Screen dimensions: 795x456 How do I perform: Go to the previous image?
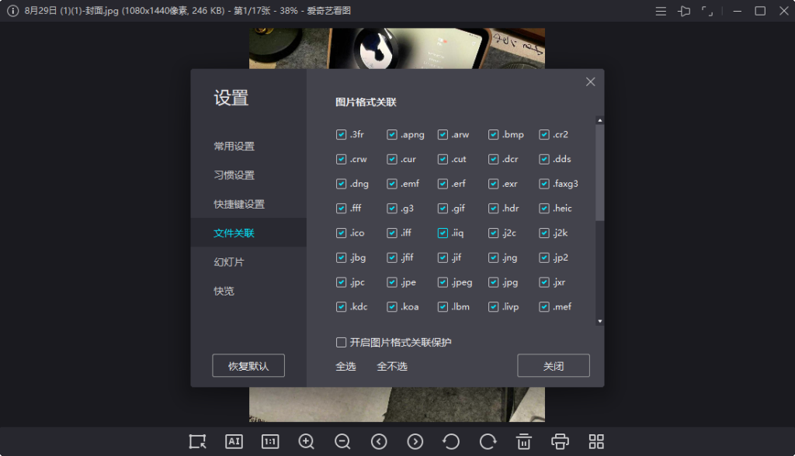tap(379, 440)
